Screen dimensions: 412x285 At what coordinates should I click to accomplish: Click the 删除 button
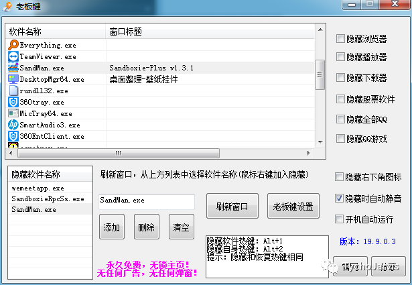[x=146, y=227]
